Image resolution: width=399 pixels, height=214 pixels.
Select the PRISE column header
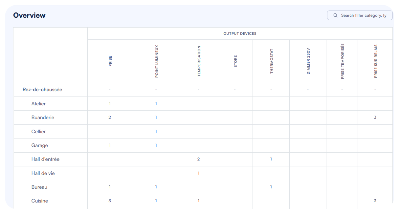[x=110, y=61]
